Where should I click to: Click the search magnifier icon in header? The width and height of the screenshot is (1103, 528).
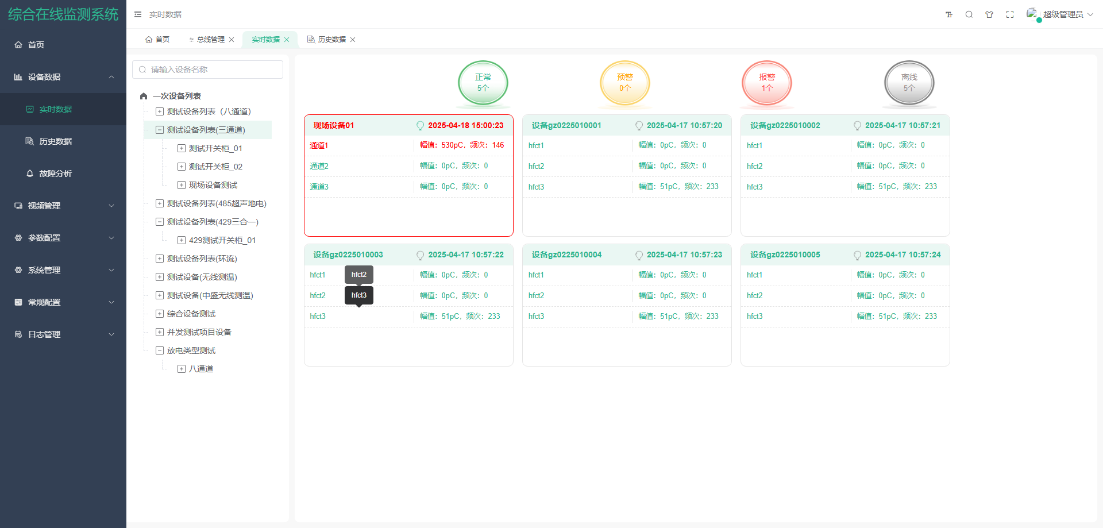tap(969, 14)
